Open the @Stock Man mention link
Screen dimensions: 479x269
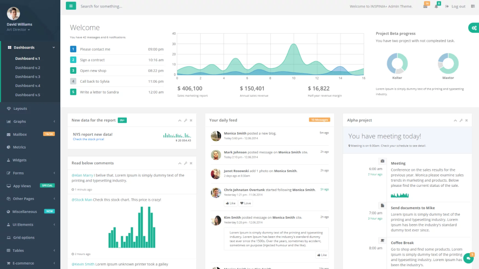click(x=81, y=200)
